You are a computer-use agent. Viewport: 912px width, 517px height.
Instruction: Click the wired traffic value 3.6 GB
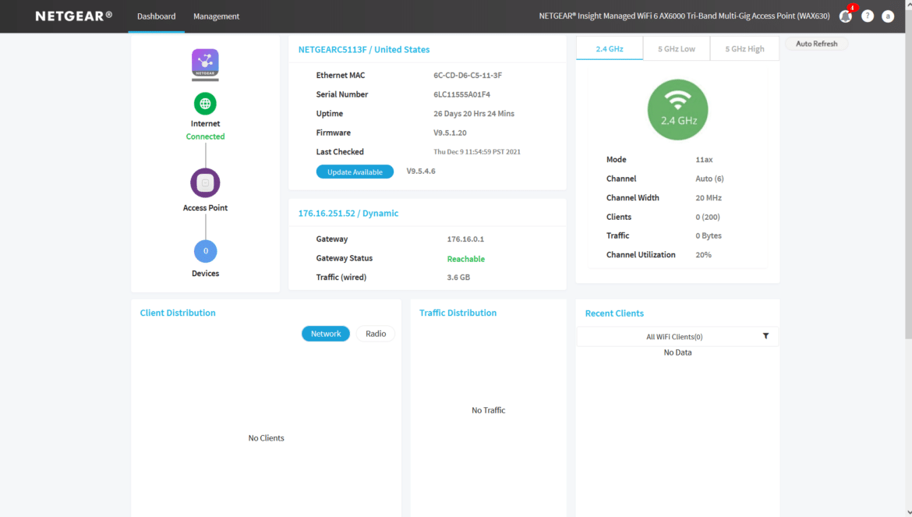click(458, 278)
